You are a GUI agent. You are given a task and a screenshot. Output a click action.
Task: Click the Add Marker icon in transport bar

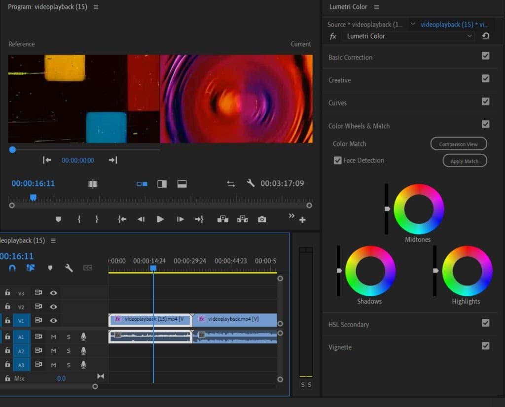tap(58, 219)
